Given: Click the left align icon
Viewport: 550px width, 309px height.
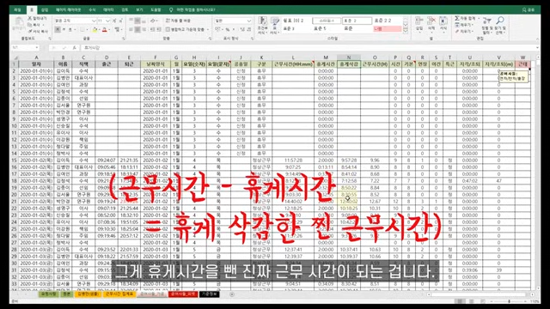Looking at the screenshot, I should [x=131, y=30].
